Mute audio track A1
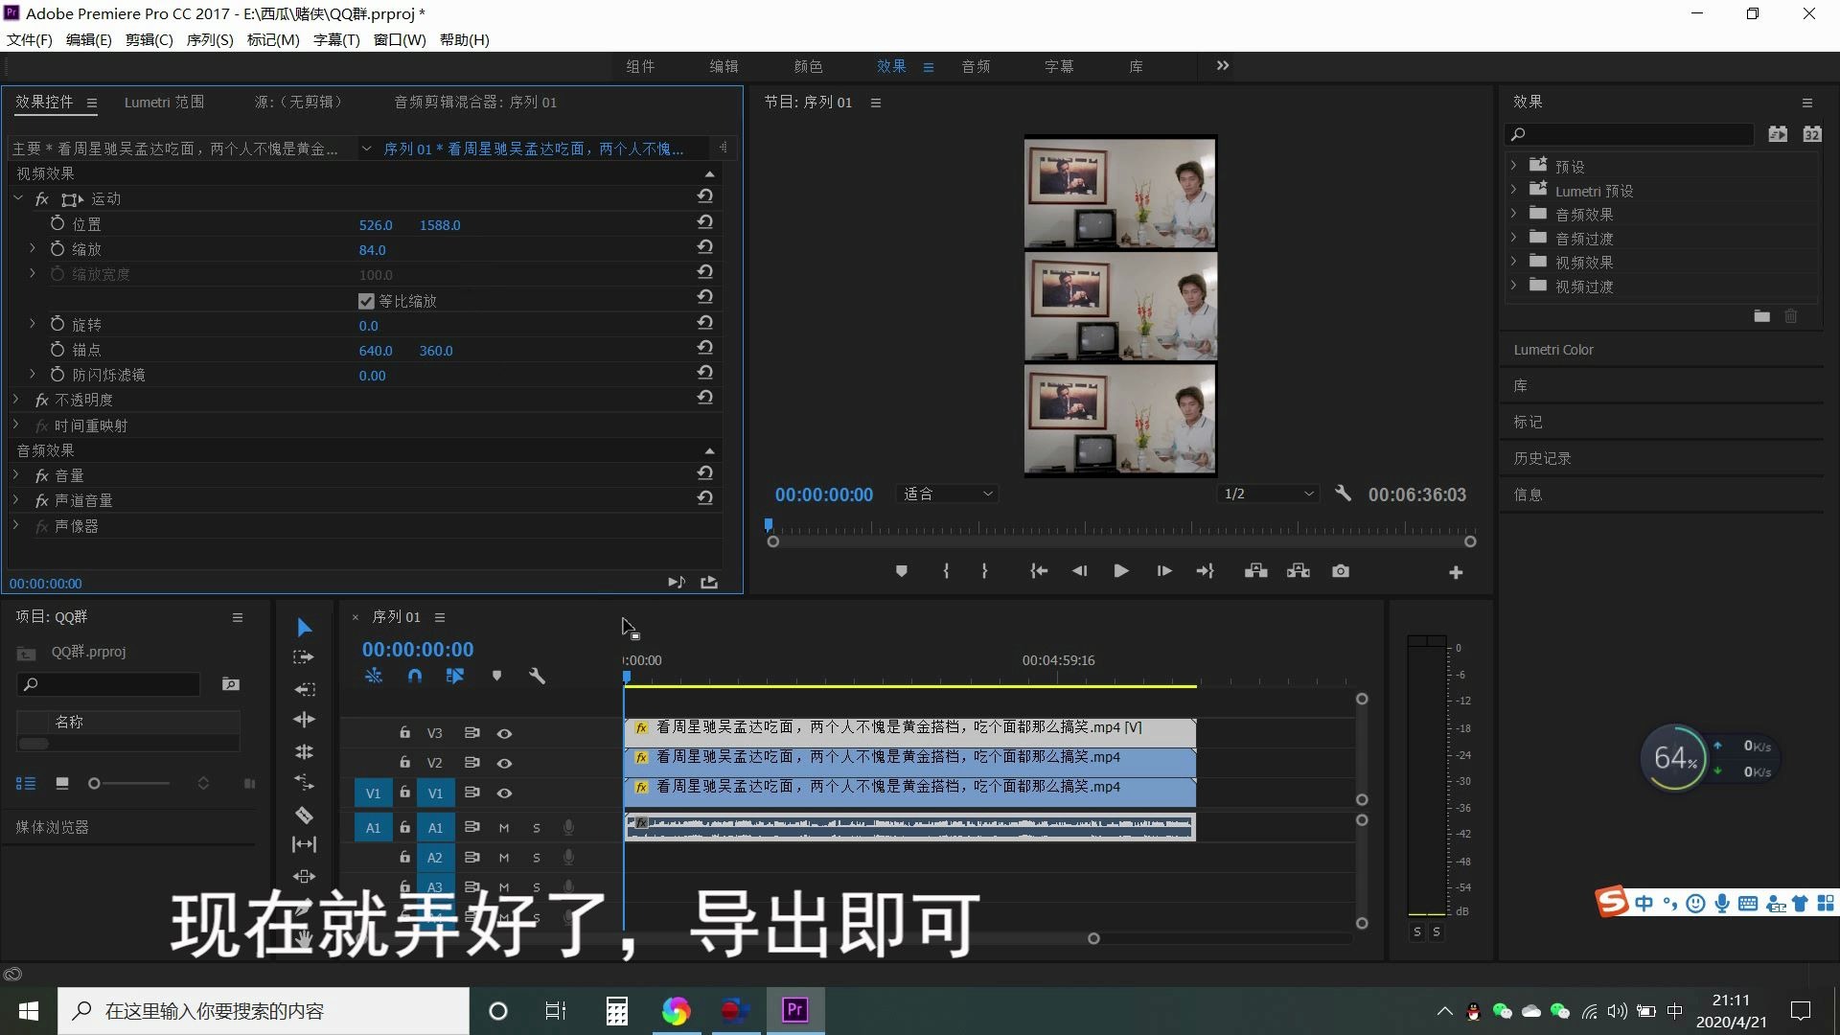1840x1035 pixels. 504,828
